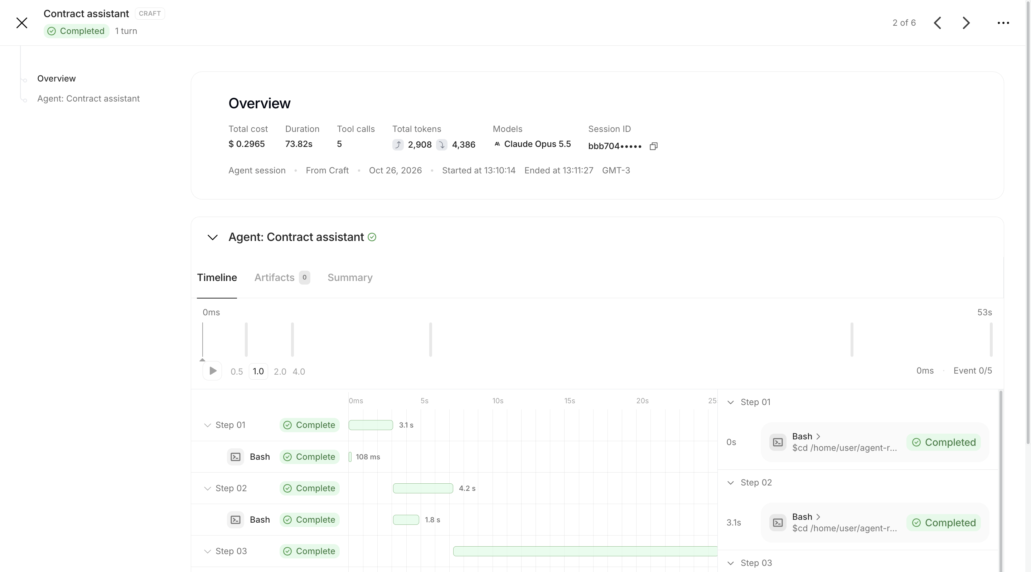Click the output tokens arrow icon
This screenshot has height=572, width=1031.
(x=441, y=144)
